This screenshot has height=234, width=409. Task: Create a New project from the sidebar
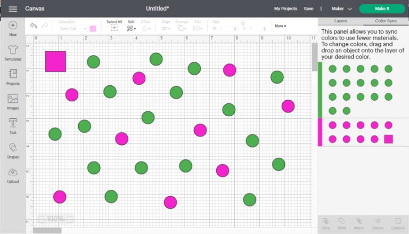tap(13, 29)
